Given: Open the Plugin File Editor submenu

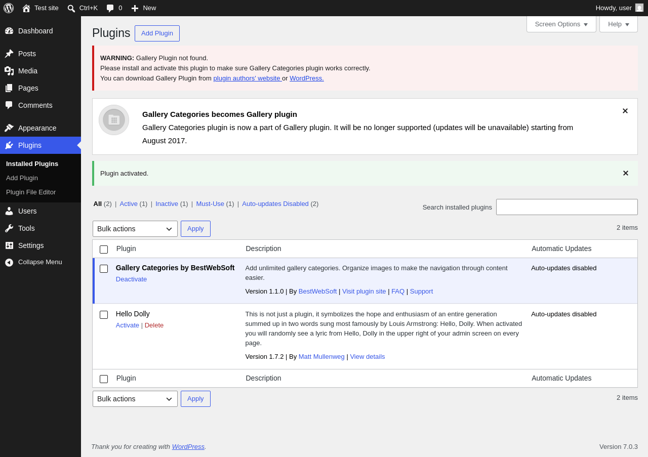Looking at the screenshot, I should coord(31,192).
